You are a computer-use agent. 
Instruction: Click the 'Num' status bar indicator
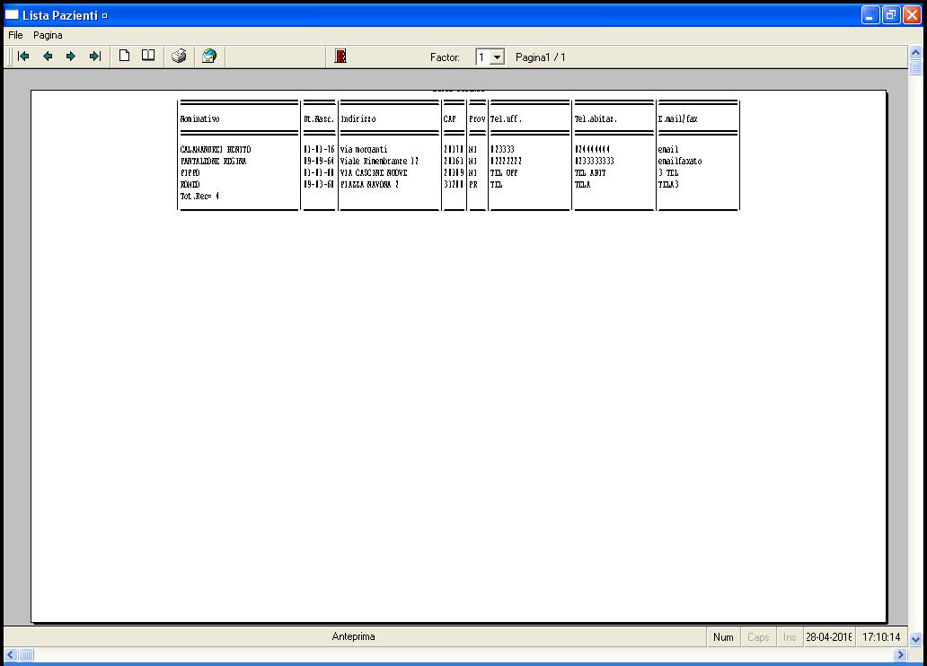click(x=723, y=637)
